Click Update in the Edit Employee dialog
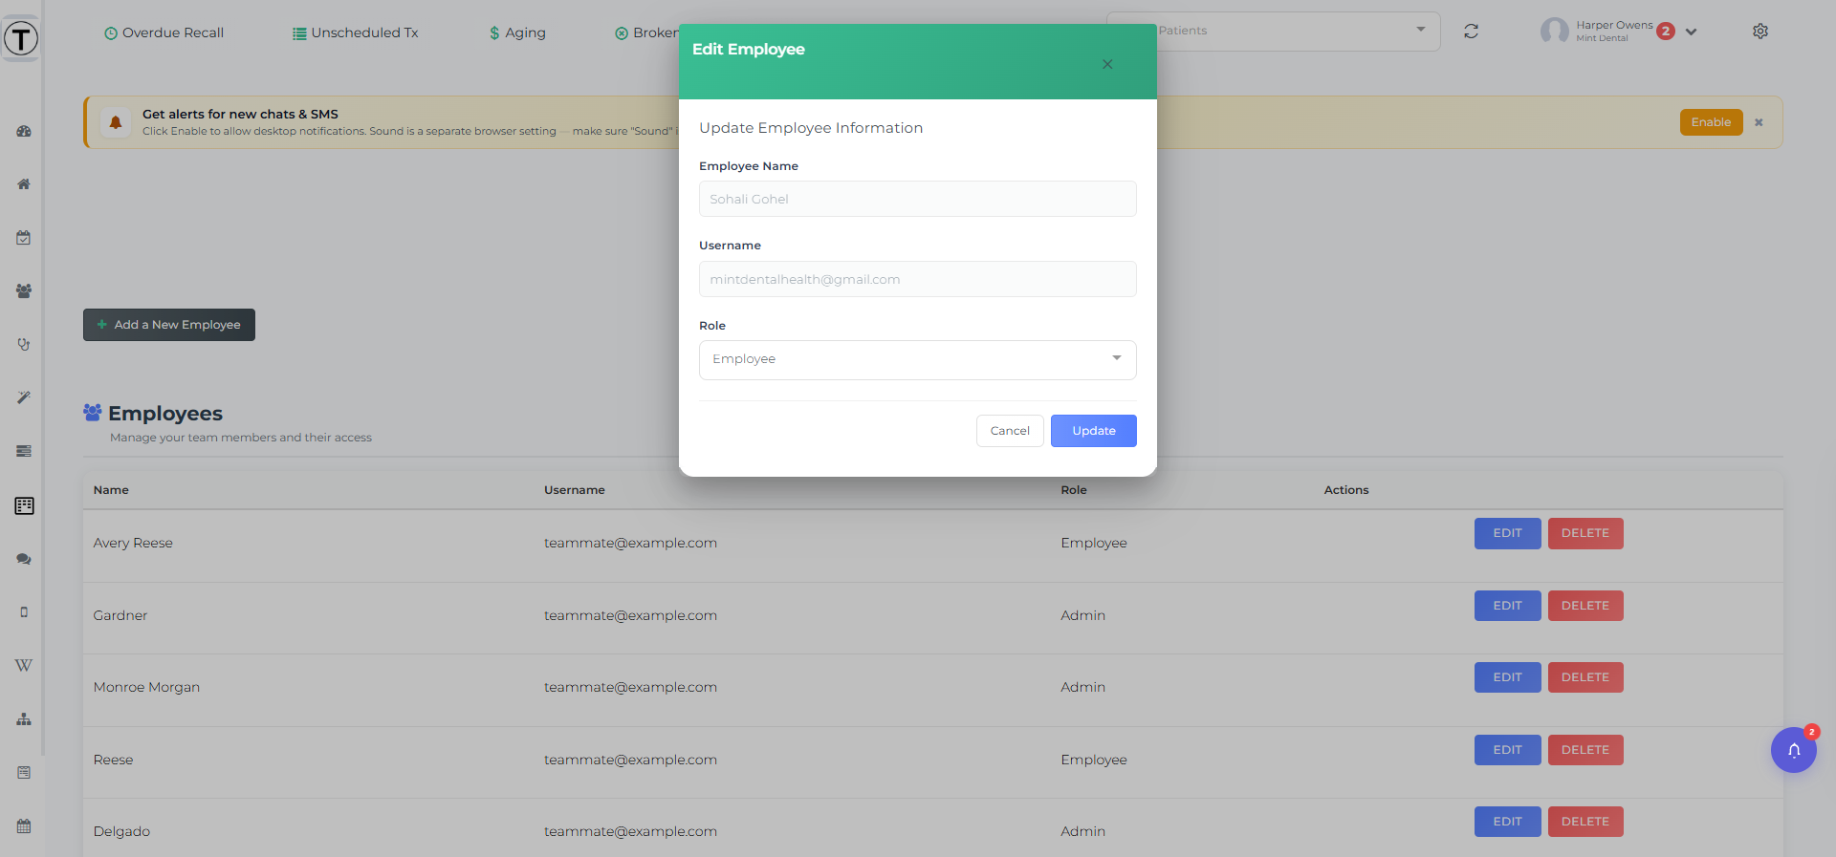This screenshot has width=1836, height=857. pyautogui.click(x=1094, y=431)
